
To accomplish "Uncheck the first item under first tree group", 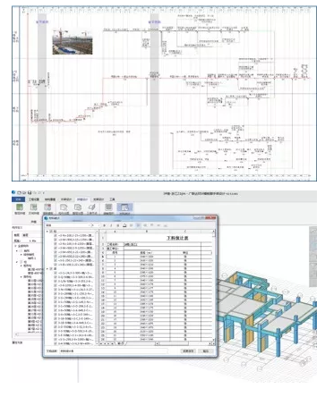I will coord(56,235).
